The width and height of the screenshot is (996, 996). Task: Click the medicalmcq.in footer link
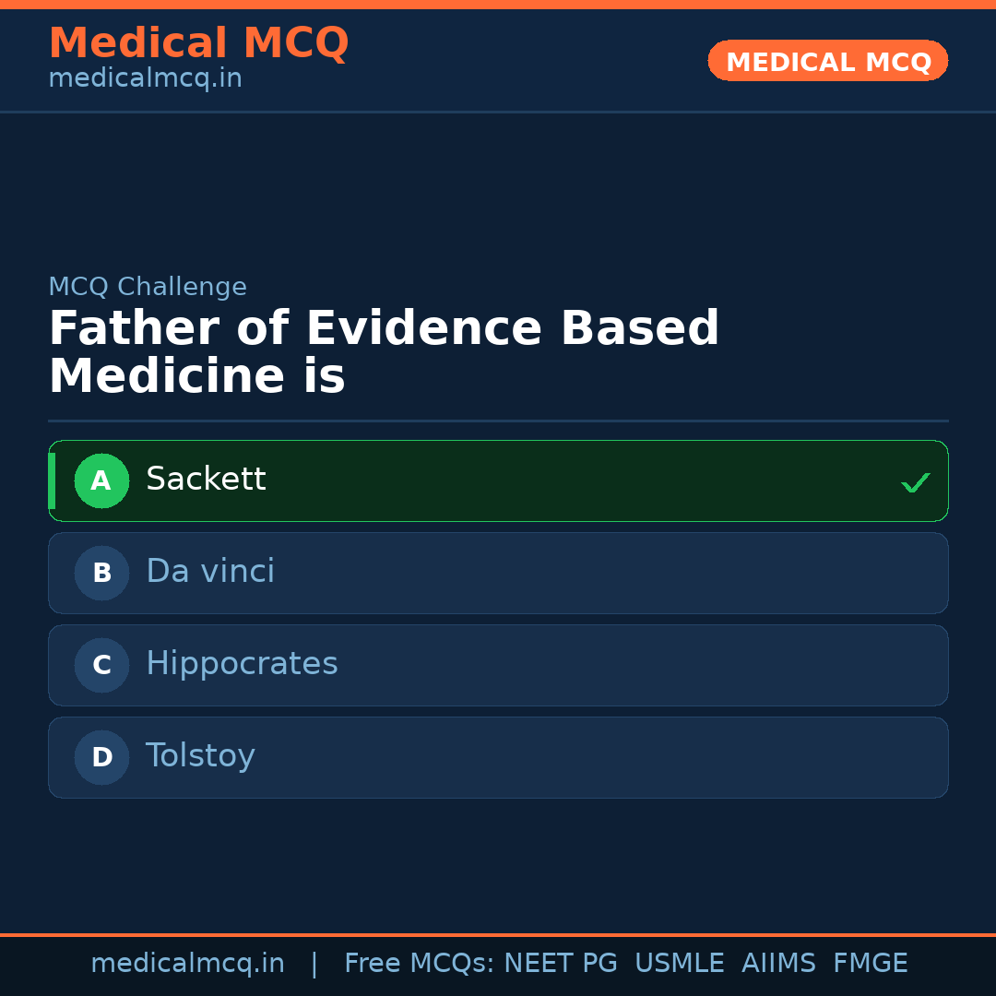coord(188,963)
